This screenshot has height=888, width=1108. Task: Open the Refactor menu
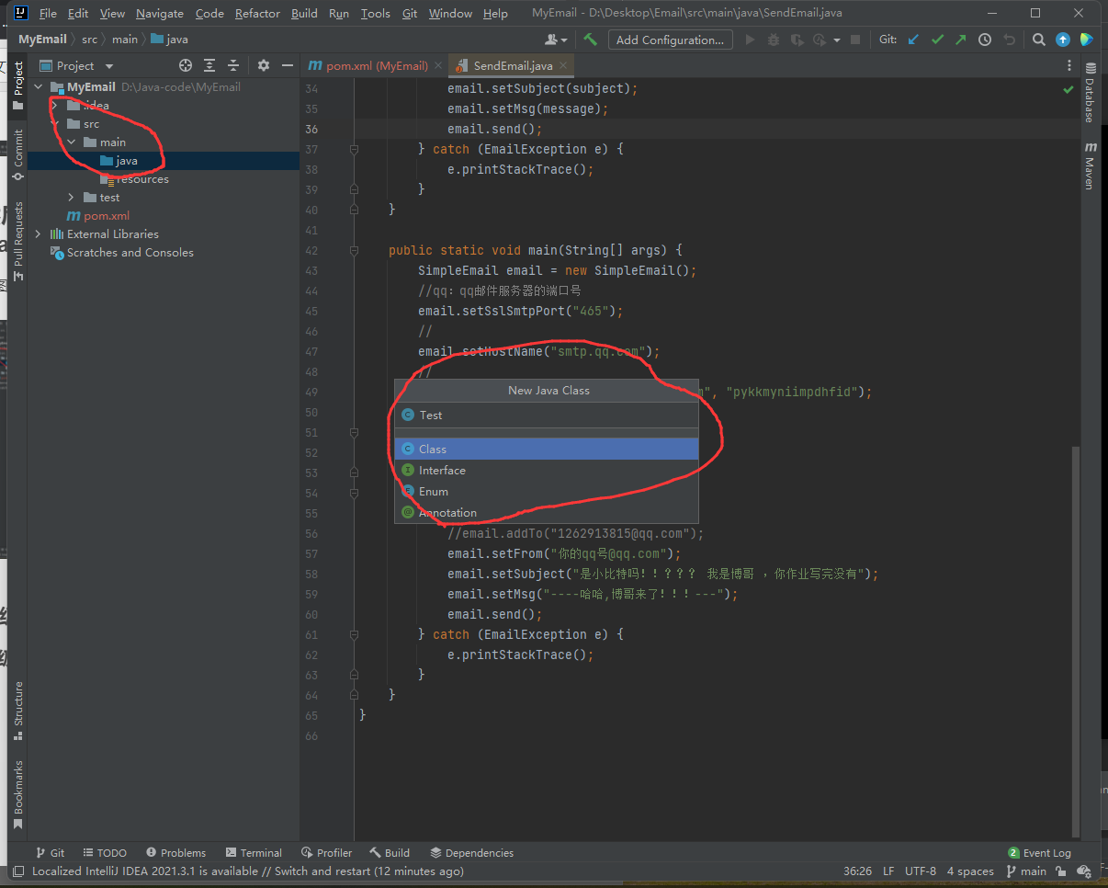tap(257, 13)
